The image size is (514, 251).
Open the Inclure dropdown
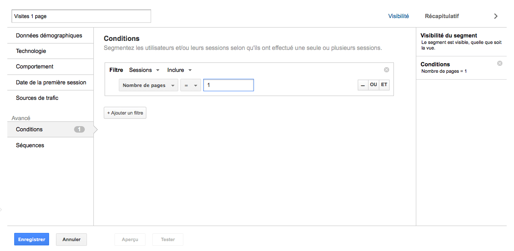(x=179, y=70)
